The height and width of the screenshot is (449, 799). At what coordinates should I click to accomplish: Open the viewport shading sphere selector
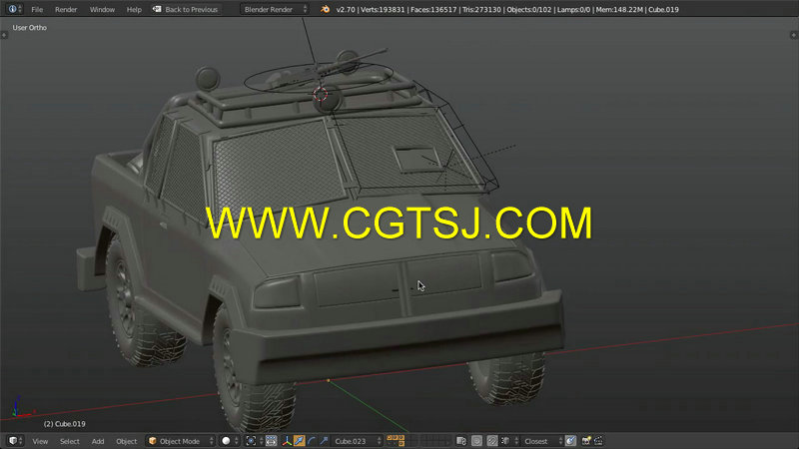pyautogui.click(x=230, y=441)
